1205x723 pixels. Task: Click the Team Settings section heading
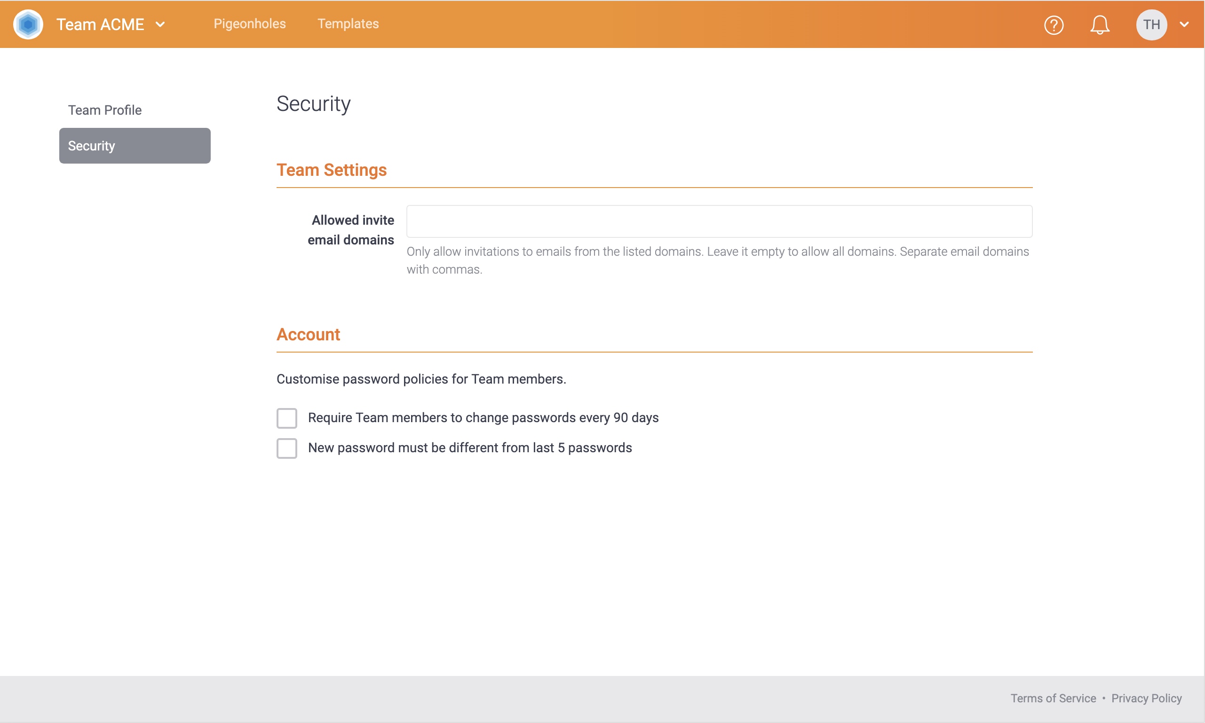coord(332,170)
